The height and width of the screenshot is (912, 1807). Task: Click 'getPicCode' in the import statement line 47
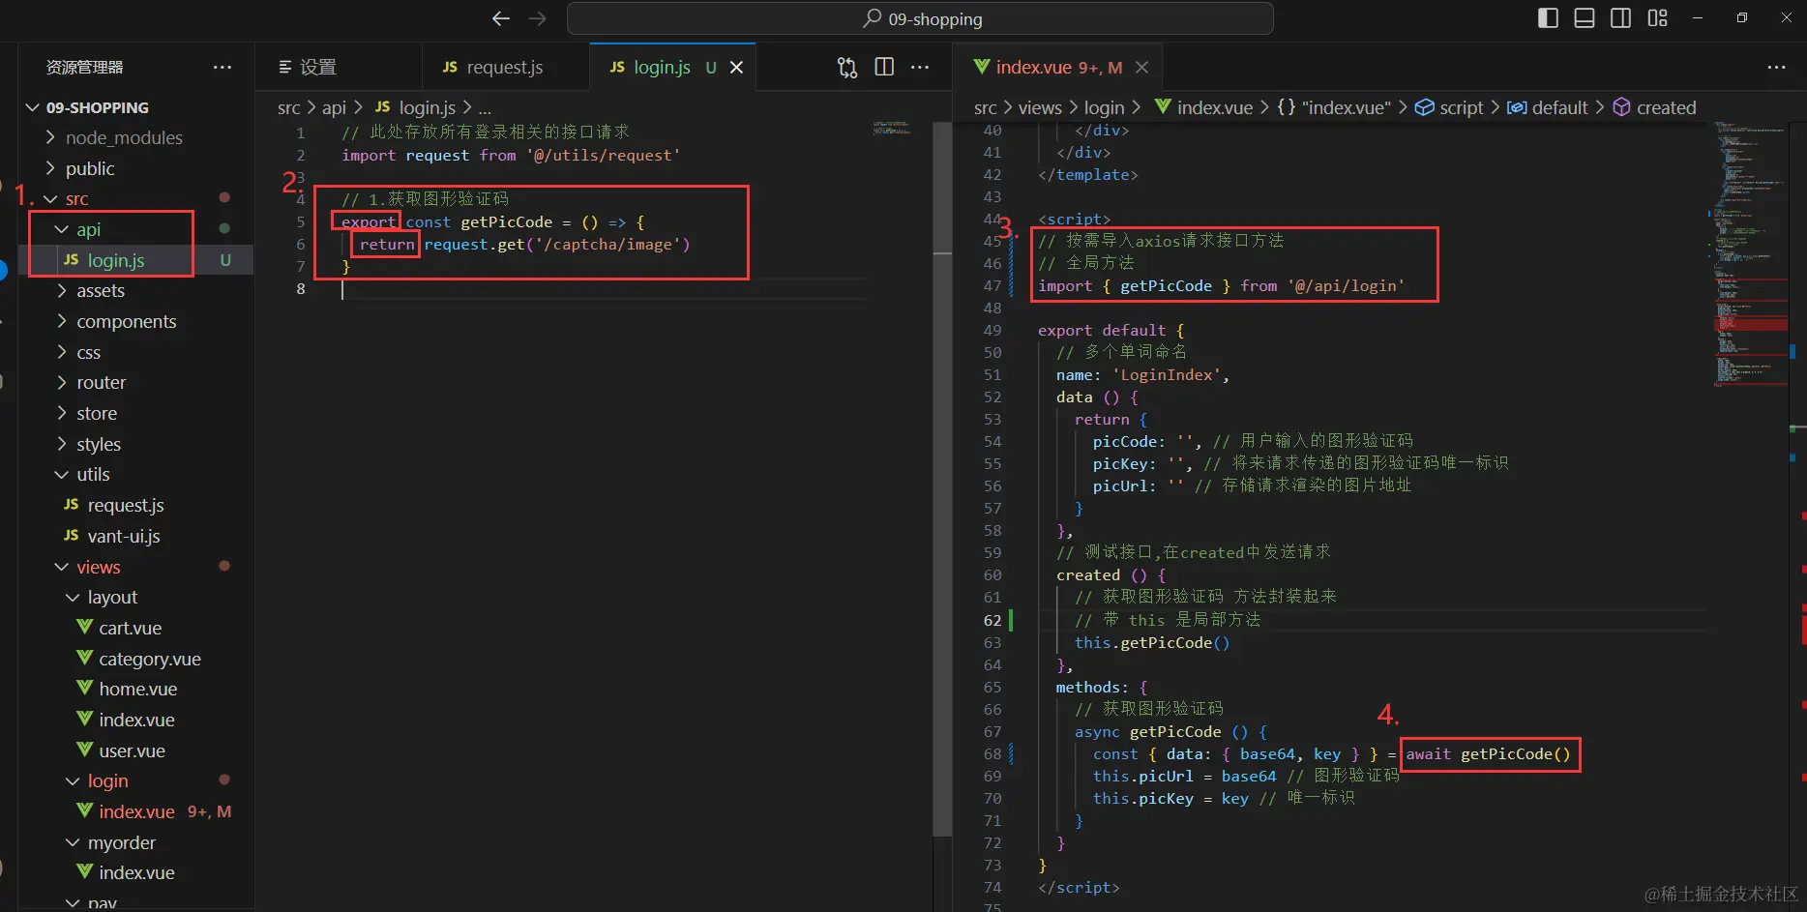click(x=1166, y=286)
